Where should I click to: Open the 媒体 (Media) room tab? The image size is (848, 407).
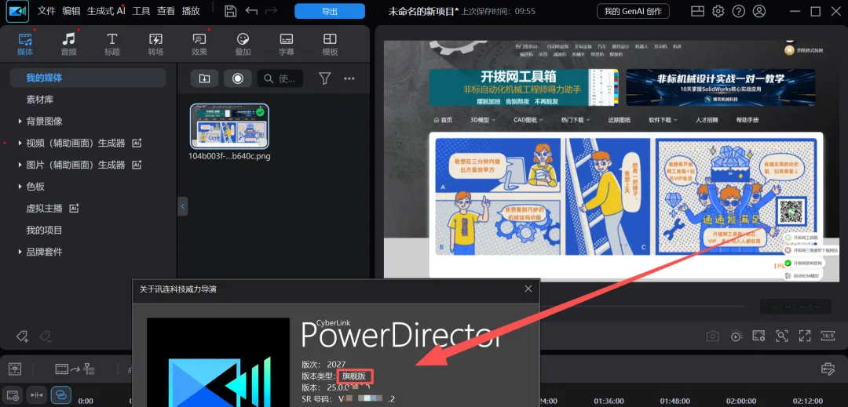pyautogui.click(x=25, y=44)
